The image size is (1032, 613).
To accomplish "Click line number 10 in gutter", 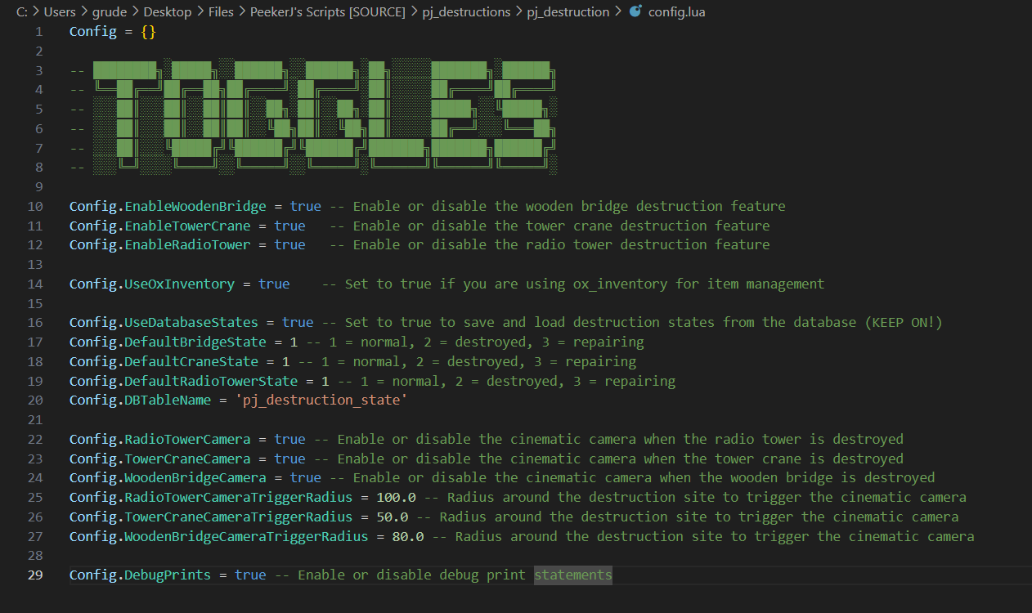I will 35,206.
